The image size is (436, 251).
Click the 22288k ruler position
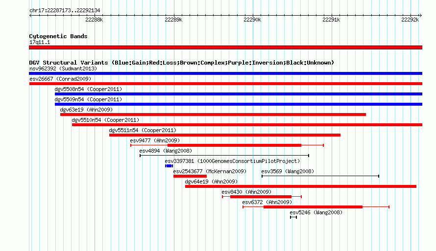coord(94,20)
